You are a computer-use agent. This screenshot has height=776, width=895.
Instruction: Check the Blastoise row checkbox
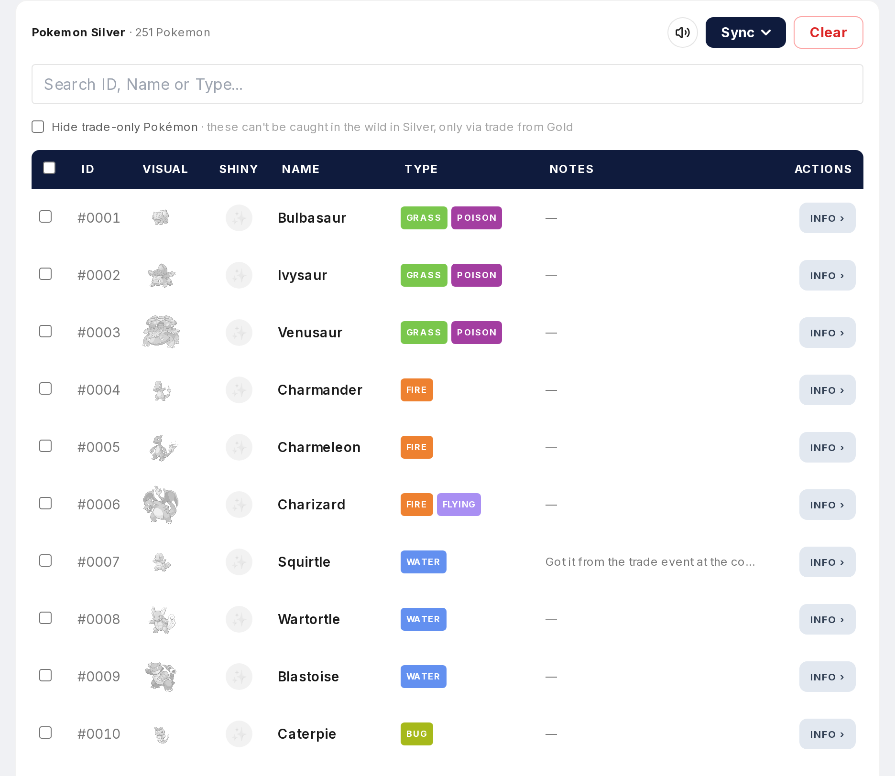45,675
